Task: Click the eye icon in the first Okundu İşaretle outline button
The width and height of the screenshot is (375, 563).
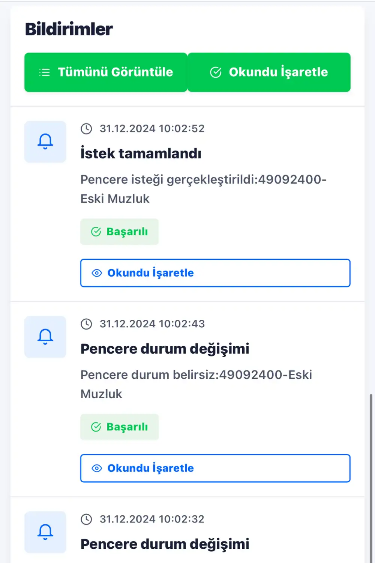Action: pos(97,273)
